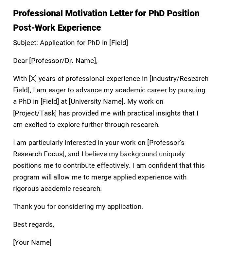Click the "[Professor's" placeholder text
The width and height of the screenshot is (229, 263).
[x=166, y=143]
